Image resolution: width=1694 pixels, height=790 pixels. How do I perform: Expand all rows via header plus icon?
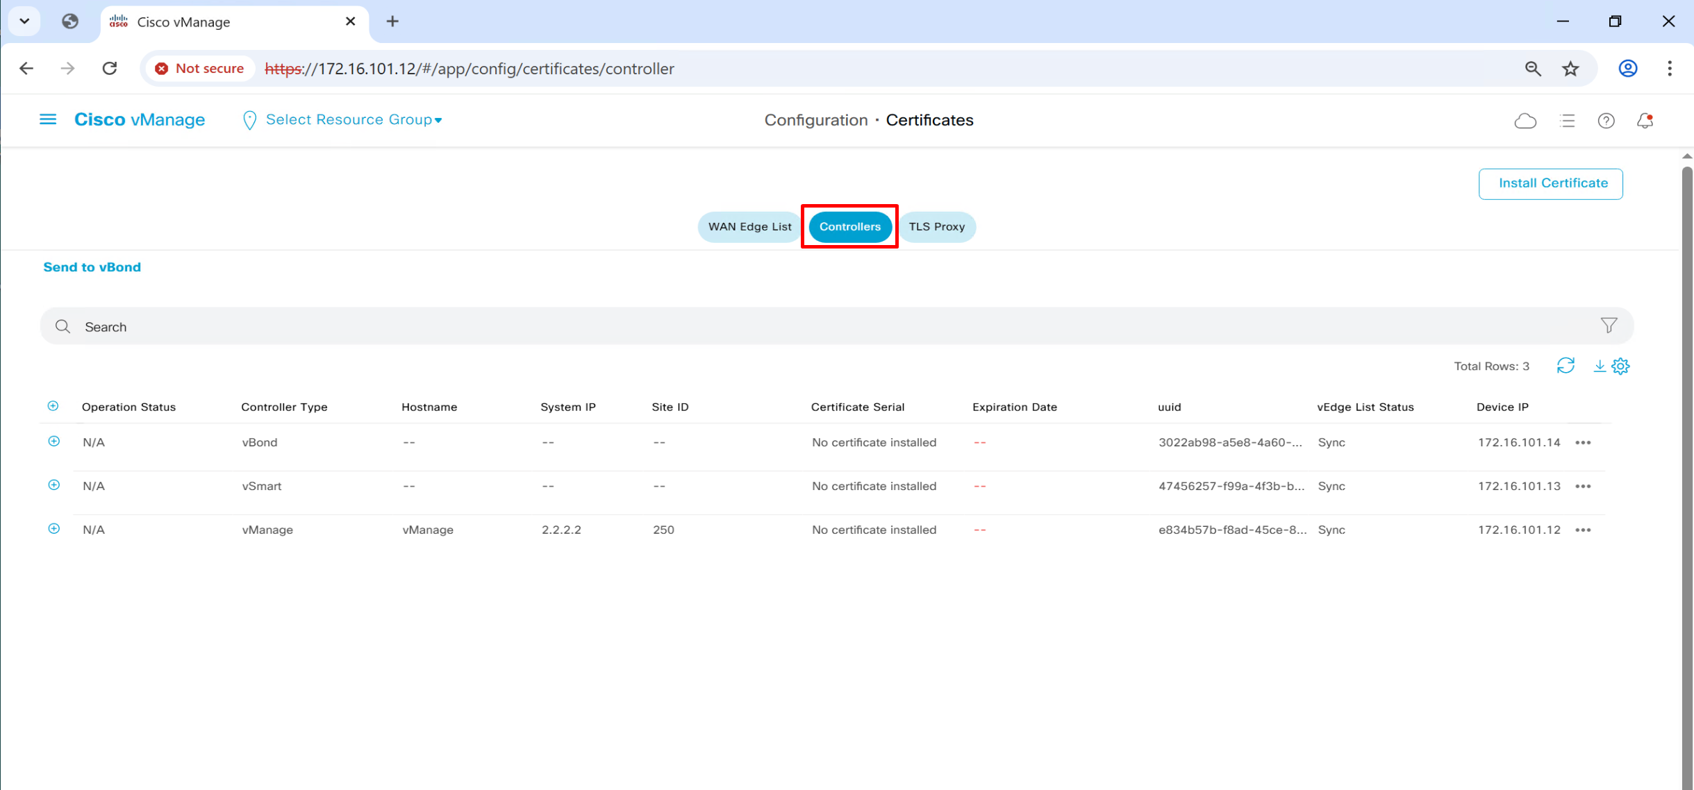(x=53, y=406)
